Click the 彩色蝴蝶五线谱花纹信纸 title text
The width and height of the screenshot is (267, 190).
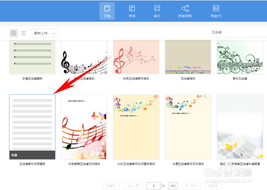pos(84,164)
